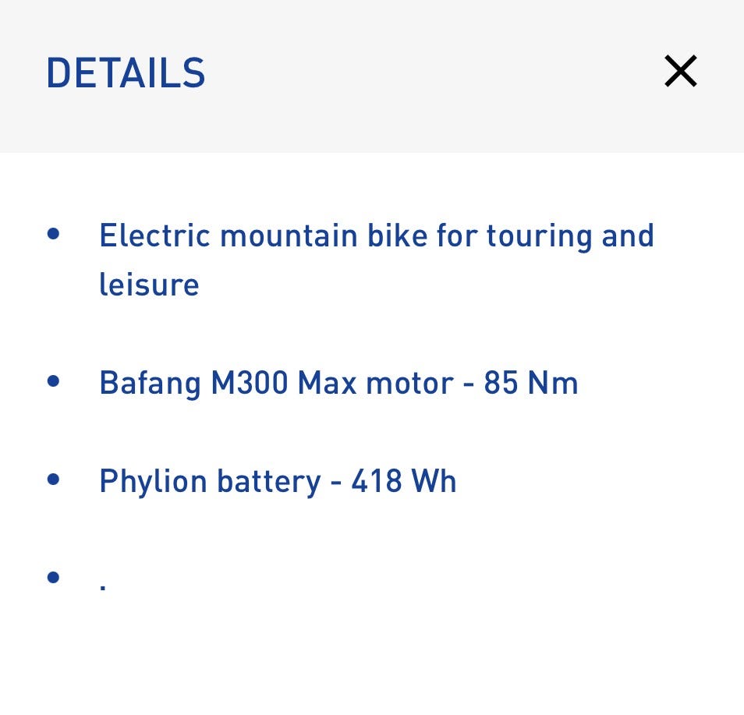The image size is (744, 715).
Task: Click the word Phylion
Action: pos(152,481)
